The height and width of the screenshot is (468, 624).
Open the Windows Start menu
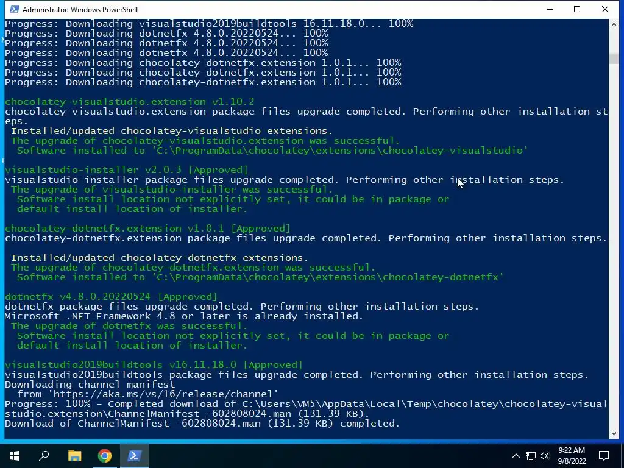pos(15,456)
